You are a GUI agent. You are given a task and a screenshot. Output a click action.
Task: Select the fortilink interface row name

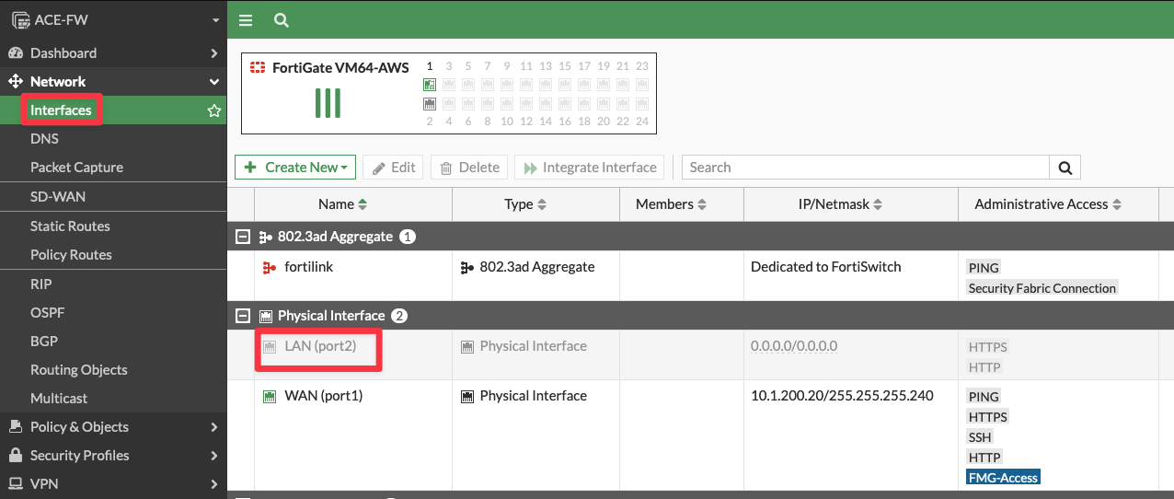point(308,267)
